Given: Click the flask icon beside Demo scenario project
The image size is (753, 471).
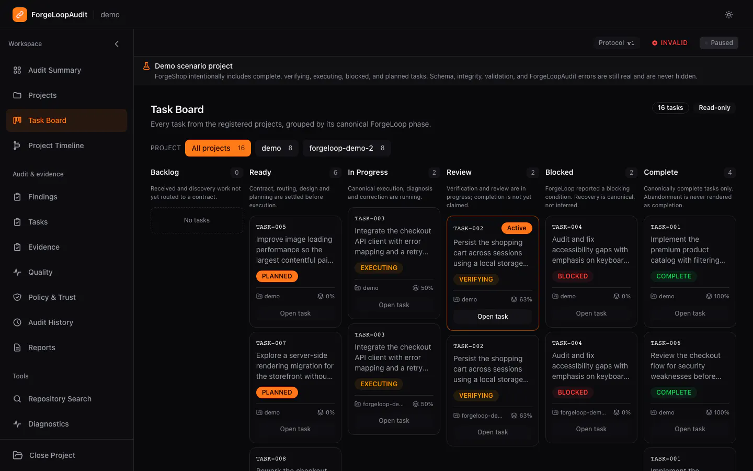Looking at the screenshot, I should pos(146,66).
